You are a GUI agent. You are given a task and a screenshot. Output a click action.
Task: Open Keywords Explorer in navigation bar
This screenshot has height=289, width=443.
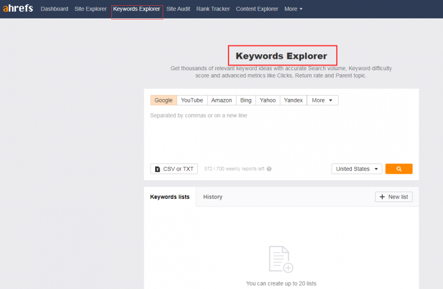click(137, 9)
